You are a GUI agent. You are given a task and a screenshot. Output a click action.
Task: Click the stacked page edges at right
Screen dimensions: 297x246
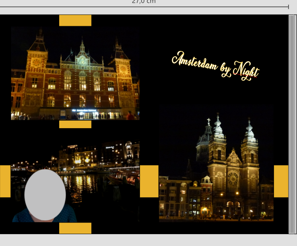293,124
